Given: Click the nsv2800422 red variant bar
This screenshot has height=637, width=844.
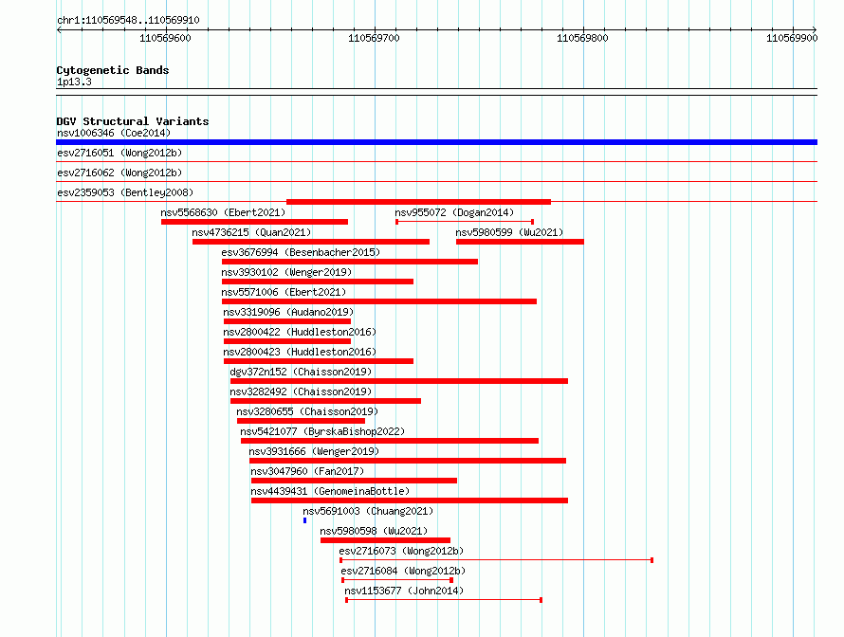Looking at the screenshot, I should coord(287,341).
